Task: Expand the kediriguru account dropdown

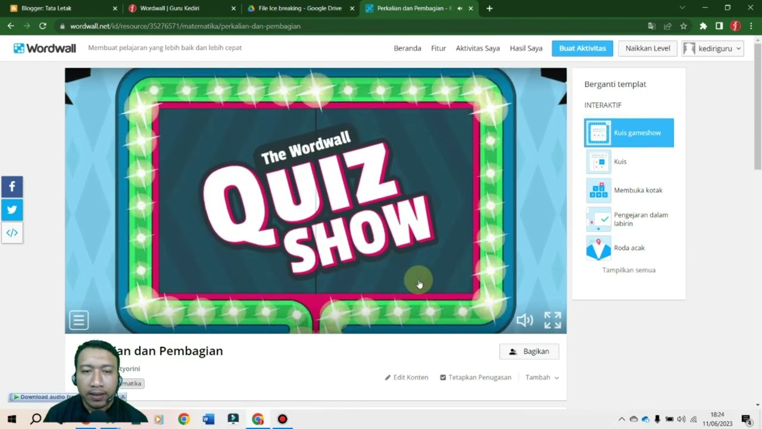Action: [x=713, y=48]
